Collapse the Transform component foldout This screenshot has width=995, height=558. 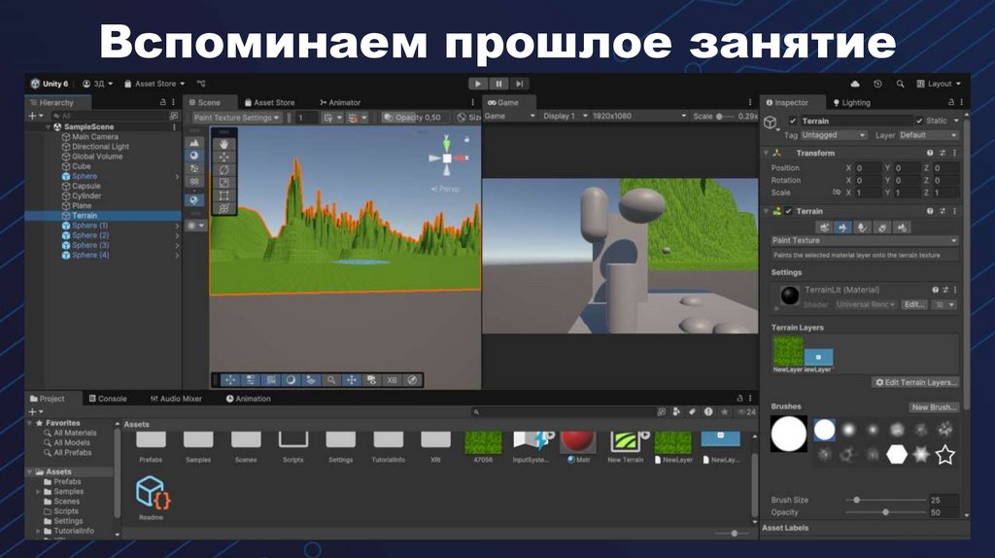(x=766, y=153)
